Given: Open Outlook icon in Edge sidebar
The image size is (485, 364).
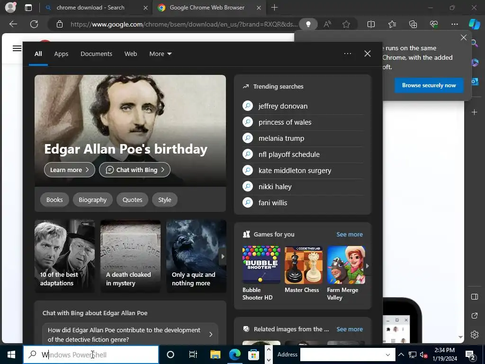Looking at the screenshot, I should tap(475, 82).
